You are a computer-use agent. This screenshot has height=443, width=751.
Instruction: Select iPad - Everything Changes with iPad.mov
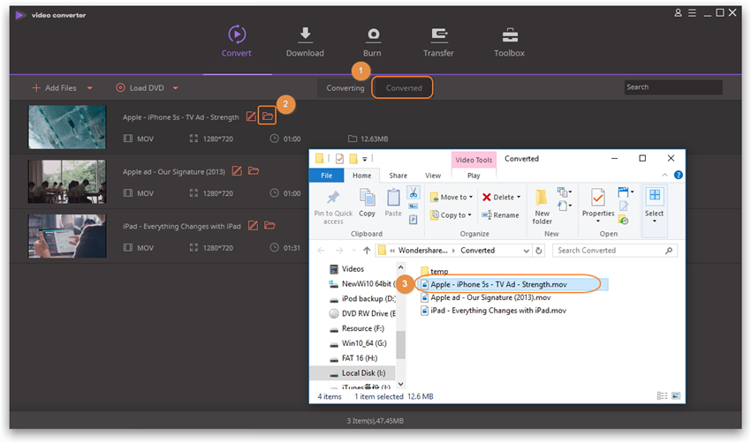[493, 311]
